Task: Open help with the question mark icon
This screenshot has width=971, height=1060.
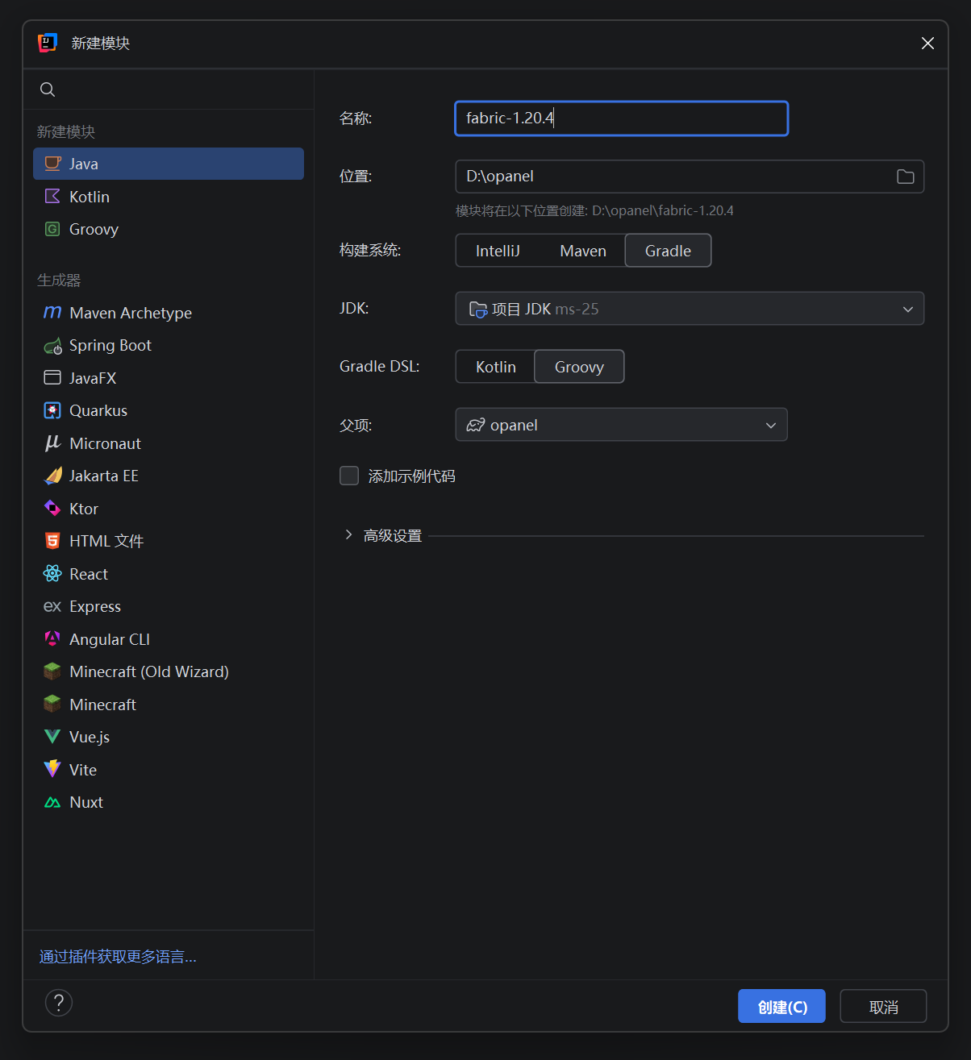Action: [59, 1003]
